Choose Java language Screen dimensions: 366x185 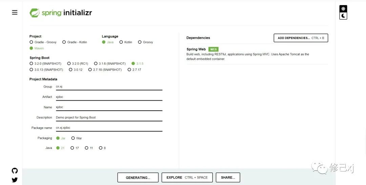pyautogui.click(x=108, y=42)
